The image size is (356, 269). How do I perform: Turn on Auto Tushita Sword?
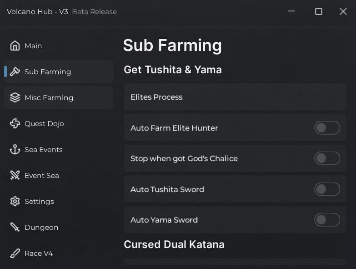point(327,189)
